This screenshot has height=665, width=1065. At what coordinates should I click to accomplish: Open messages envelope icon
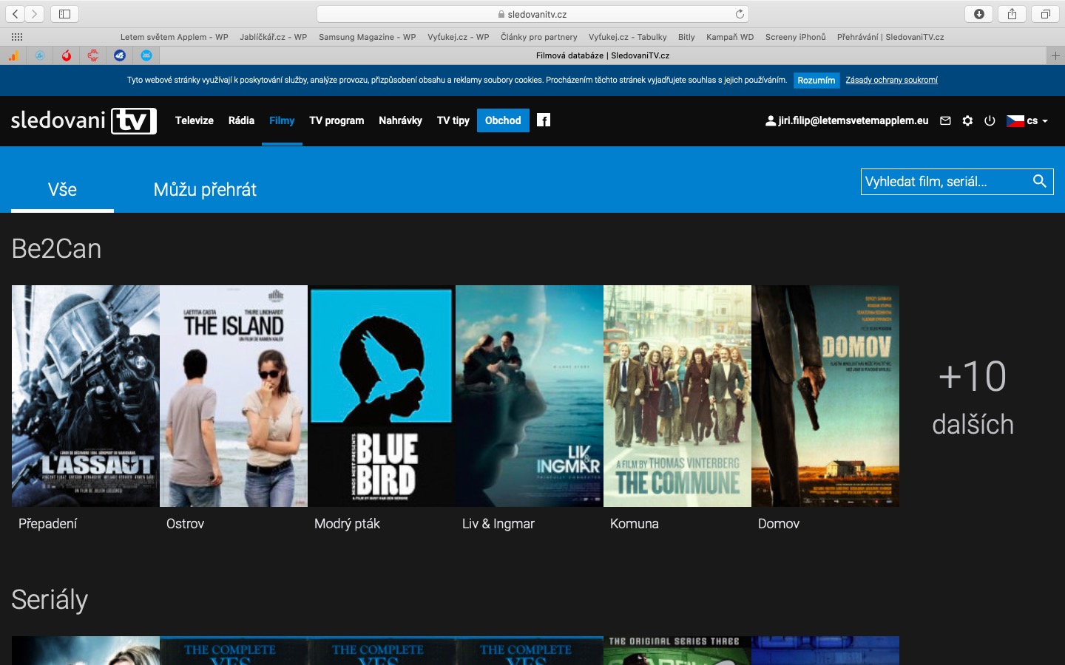[945, 120]
